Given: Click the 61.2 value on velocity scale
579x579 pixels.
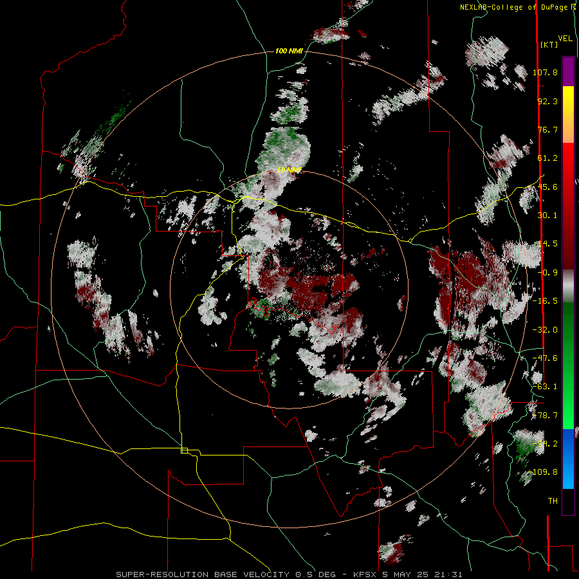Looking at the screenshot, I should tap(547, 158).
